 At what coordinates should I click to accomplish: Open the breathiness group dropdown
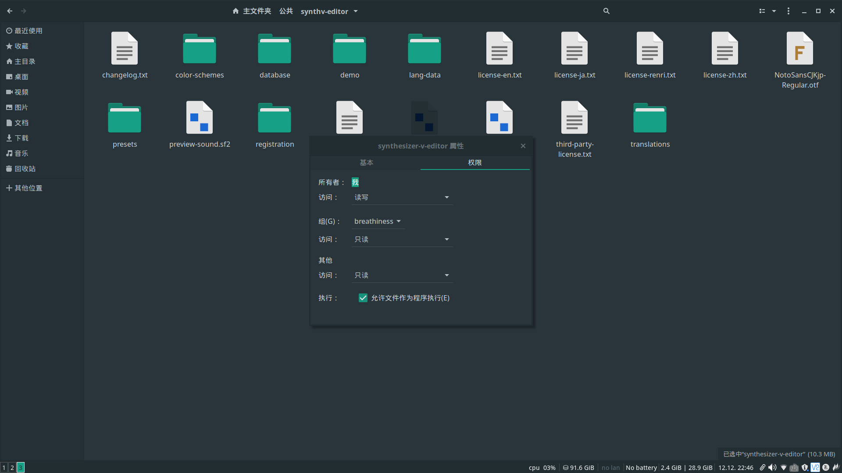377,222
